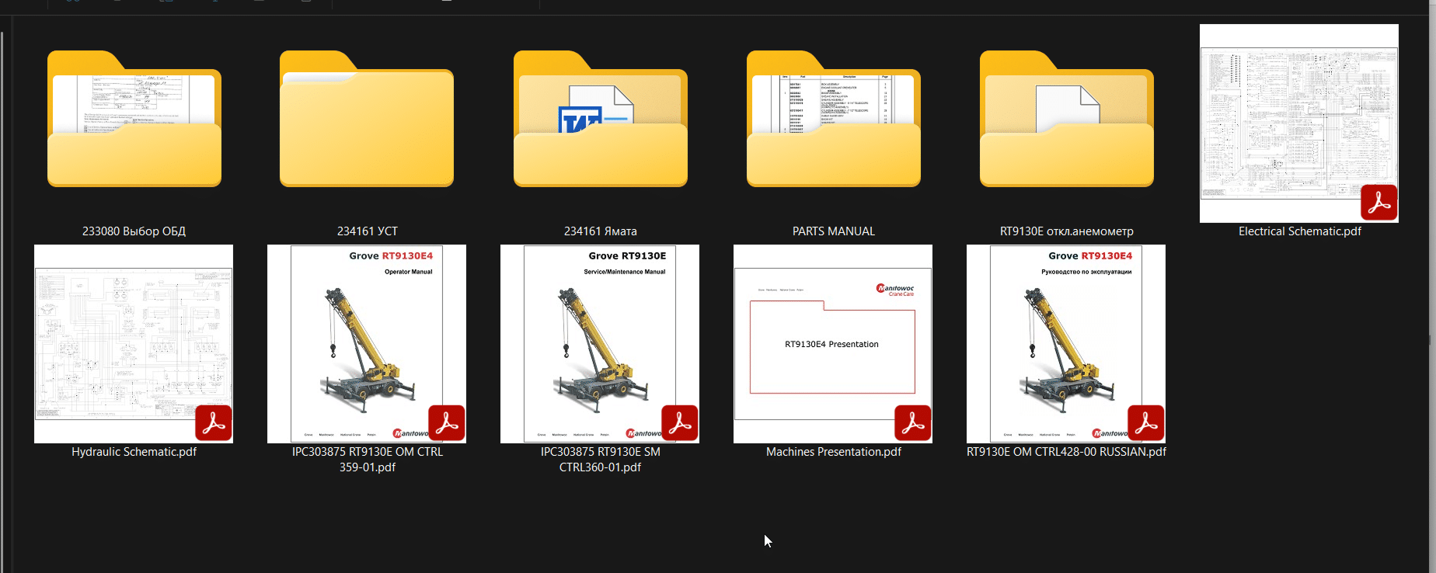The image size is (1436, 573).
Task: Select the RT9130E4 Presentation PDF thumbnail
Action: (x=833, y=344)
